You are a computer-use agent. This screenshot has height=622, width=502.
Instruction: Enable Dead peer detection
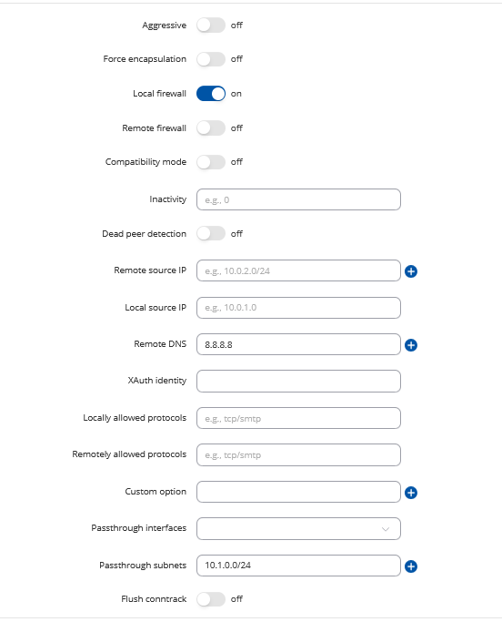tap(211, 234)
